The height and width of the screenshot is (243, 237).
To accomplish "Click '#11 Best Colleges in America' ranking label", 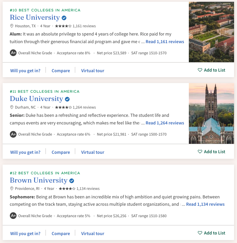I will click(x=45, y=92).
